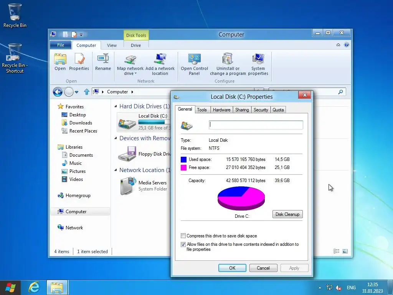Click Properties icon in quick access toolbar
The image size is (393, 295).
click(x=74, y=34)
